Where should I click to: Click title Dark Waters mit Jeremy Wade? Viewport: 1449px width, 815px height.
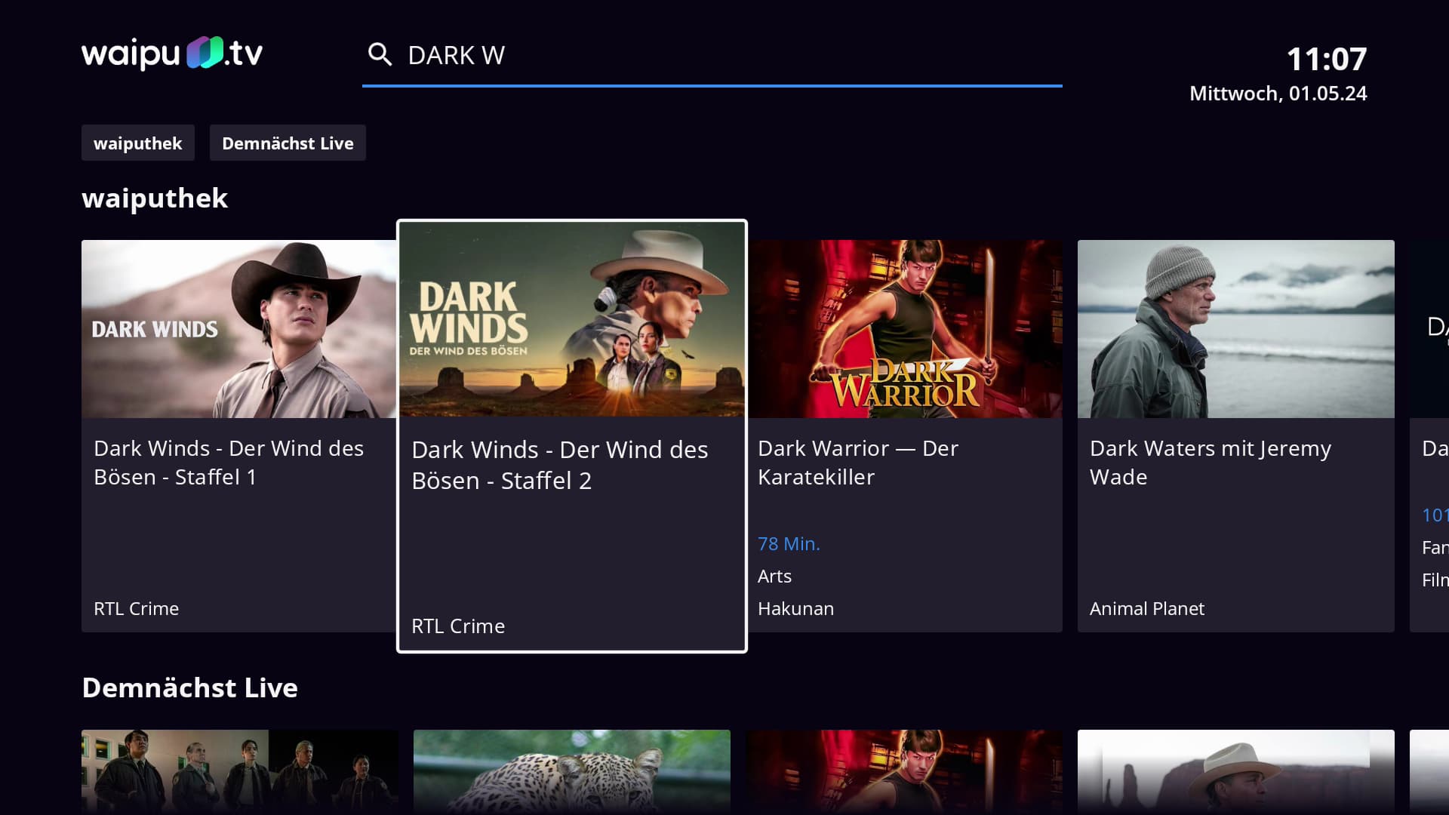pos(1211,463)
